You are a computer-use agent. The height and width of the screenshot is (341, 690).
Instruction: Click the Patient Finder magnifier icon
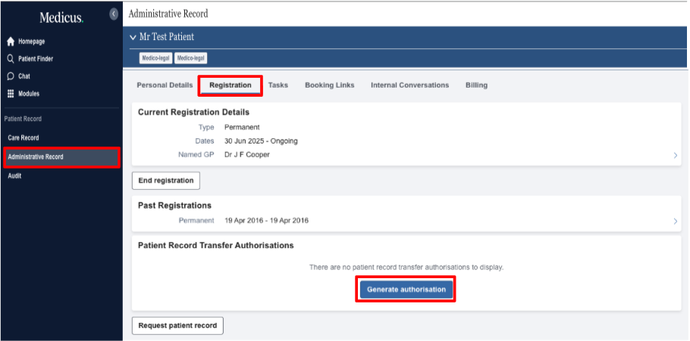click(10, 59)
